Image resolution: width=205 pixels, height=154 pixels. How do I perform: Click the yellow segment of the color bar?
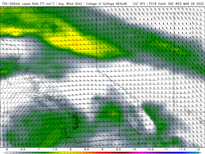(66, 152)
